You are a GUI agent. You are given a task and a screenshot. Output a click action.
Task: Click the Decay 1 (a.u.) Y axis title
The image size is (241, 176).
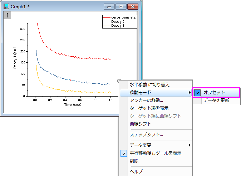point(15,58)
